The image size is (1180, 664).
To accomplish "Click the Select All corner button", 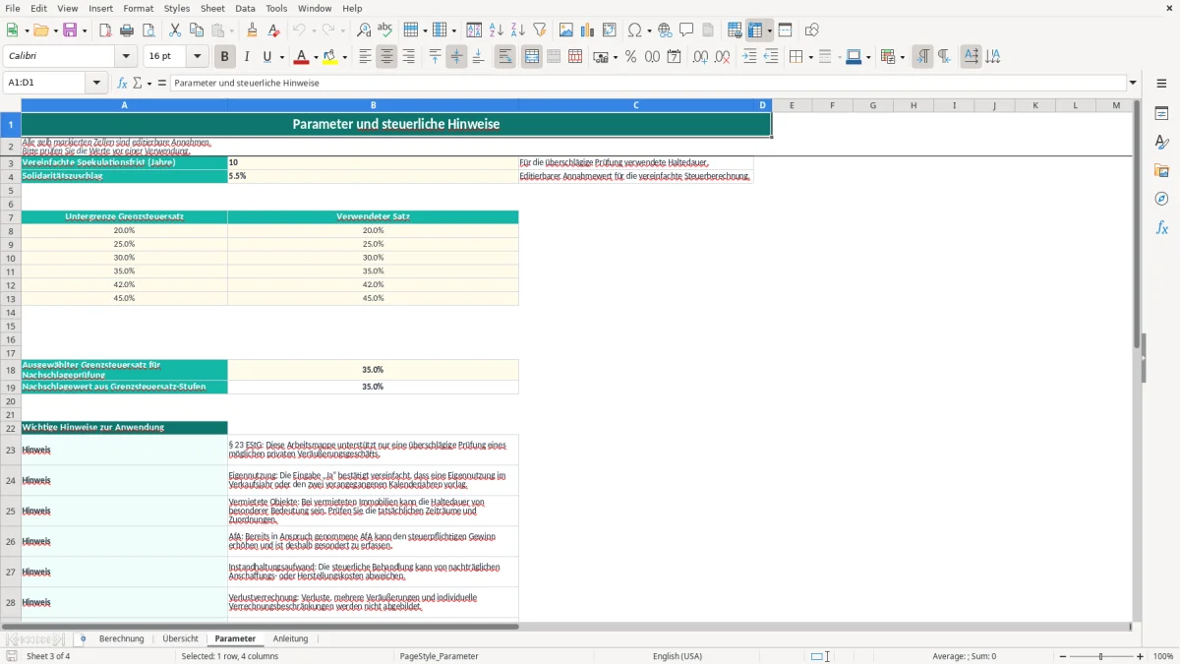I will 11,105.
